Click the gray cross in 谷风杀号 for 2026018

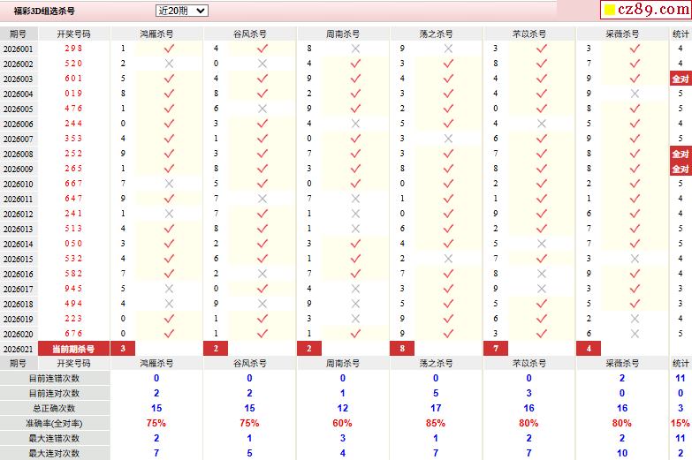coord(262,304)
